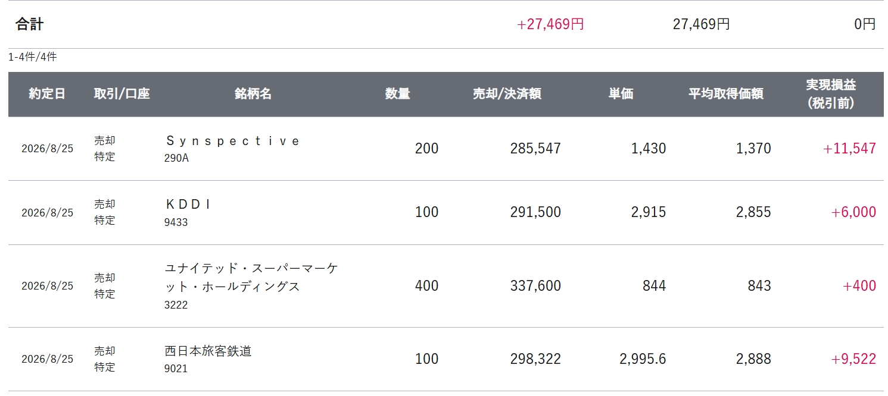Click the 合計 summary label
Image resolution: width=888 pixels, height=396 pixels.
point(29,24)
